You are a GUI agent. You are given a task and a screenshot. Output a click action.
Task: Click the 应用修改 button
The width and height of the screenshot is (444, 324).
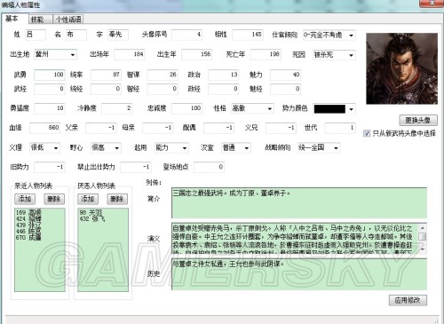click(408, 300)
